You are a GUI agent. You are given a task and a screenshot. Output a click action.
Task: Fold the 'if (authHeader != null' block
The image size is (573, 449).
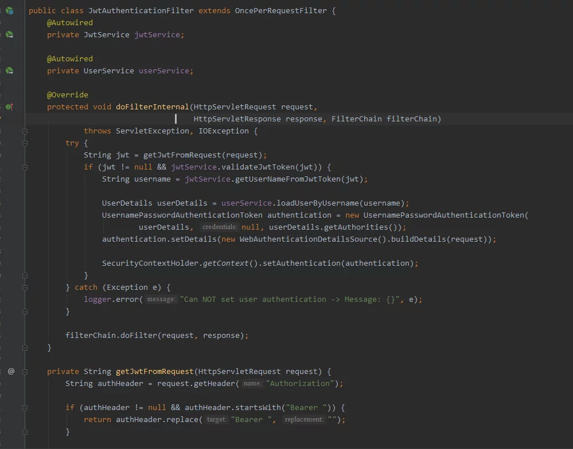coord(25,408)
